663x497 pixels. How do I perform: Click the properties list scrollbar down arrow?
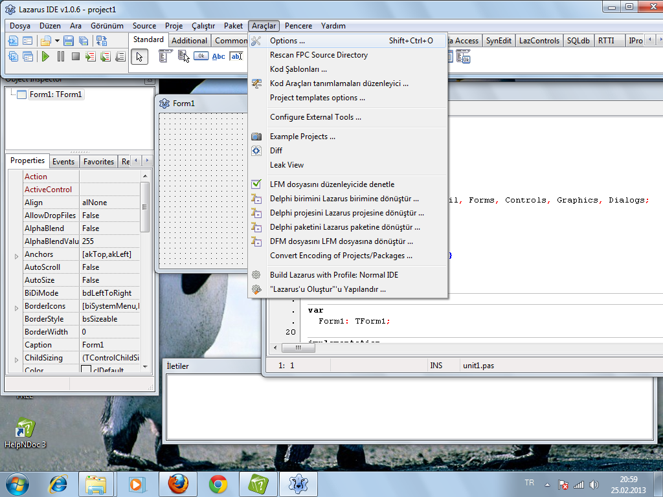pyautogui.click(x=145, y=366)
